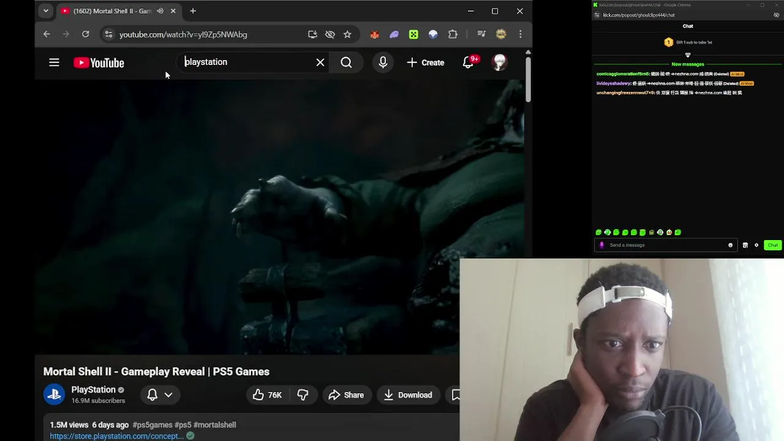
Task: Reload the YouTube page
Action: 86,34
